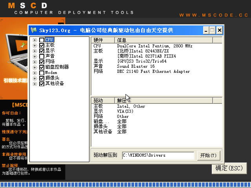Image resolution: width=251 pixels, height=188 pixels.
Task: Close the Sky123.Org window
Action: coord(220,30)
